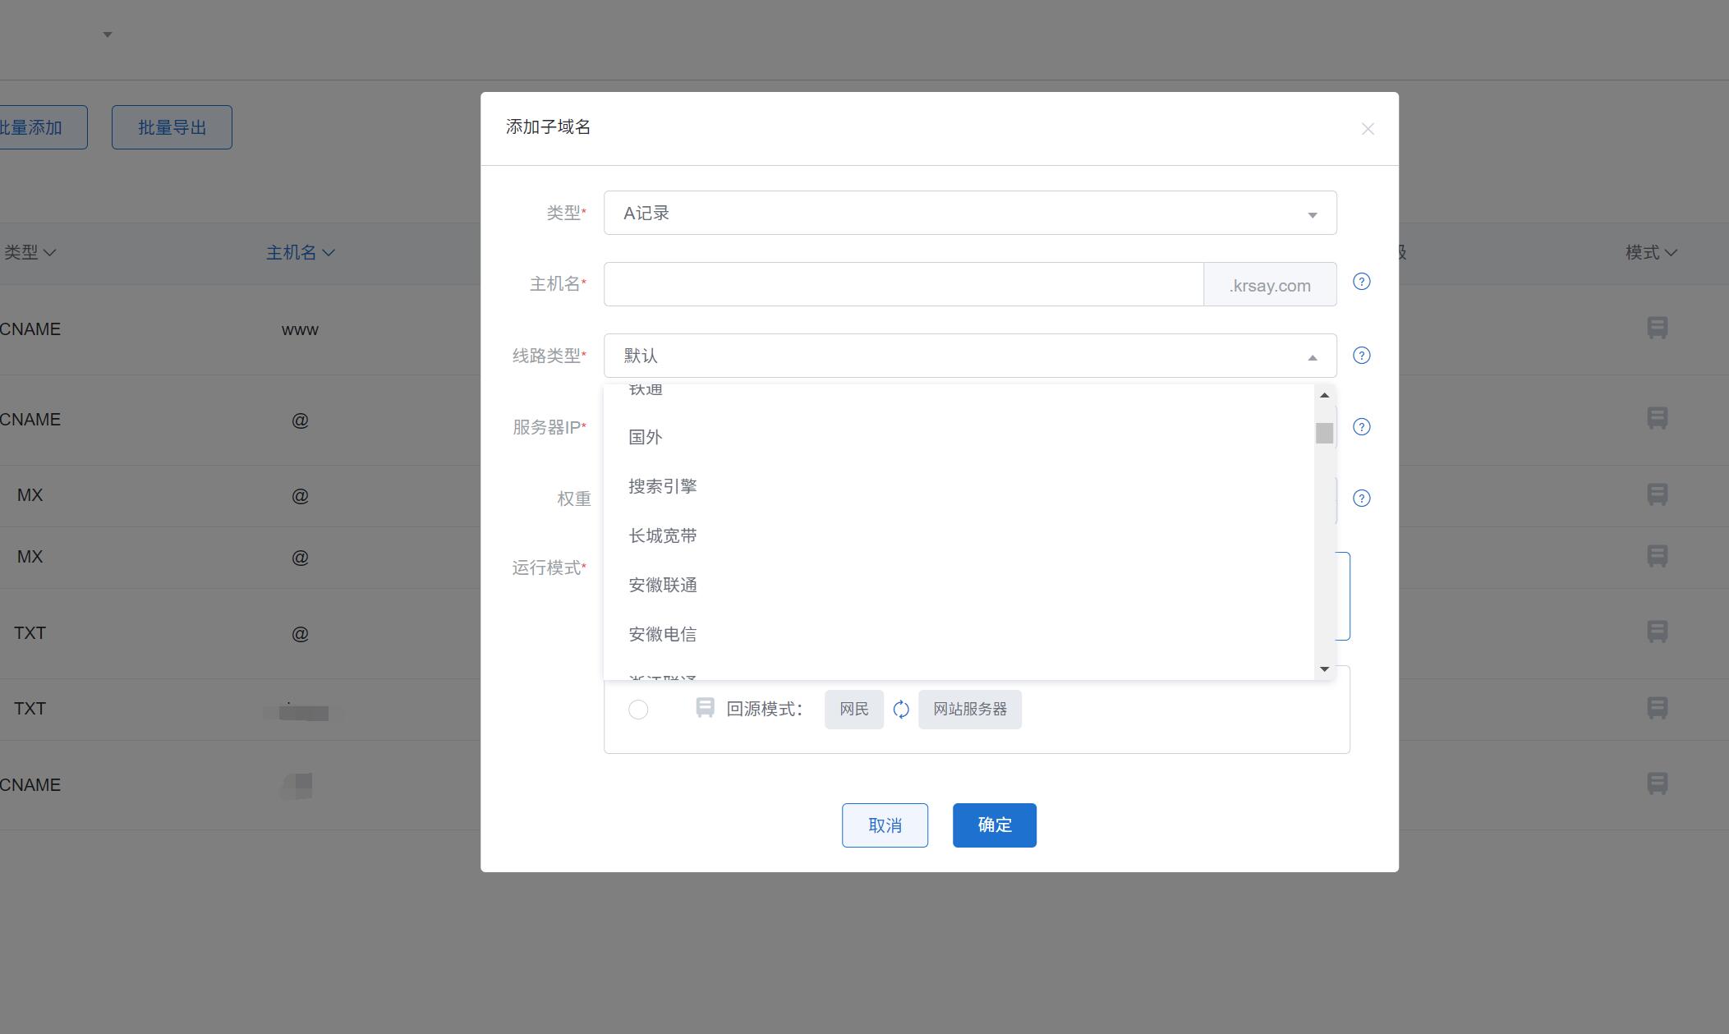Open help icon beside 服务器IP
This screenshot has height=1034, width=1729.
pos(1361,427)
